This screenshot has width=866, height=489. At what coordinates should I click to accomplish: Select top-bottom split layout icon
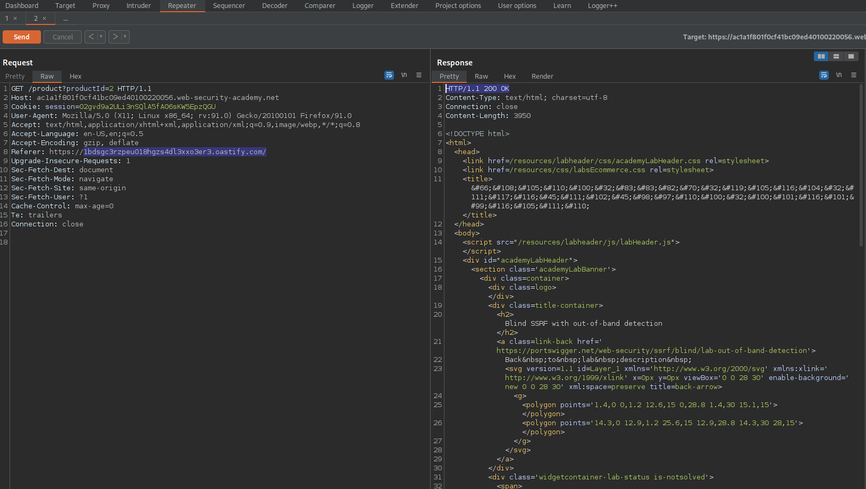(x=836, y=56)
